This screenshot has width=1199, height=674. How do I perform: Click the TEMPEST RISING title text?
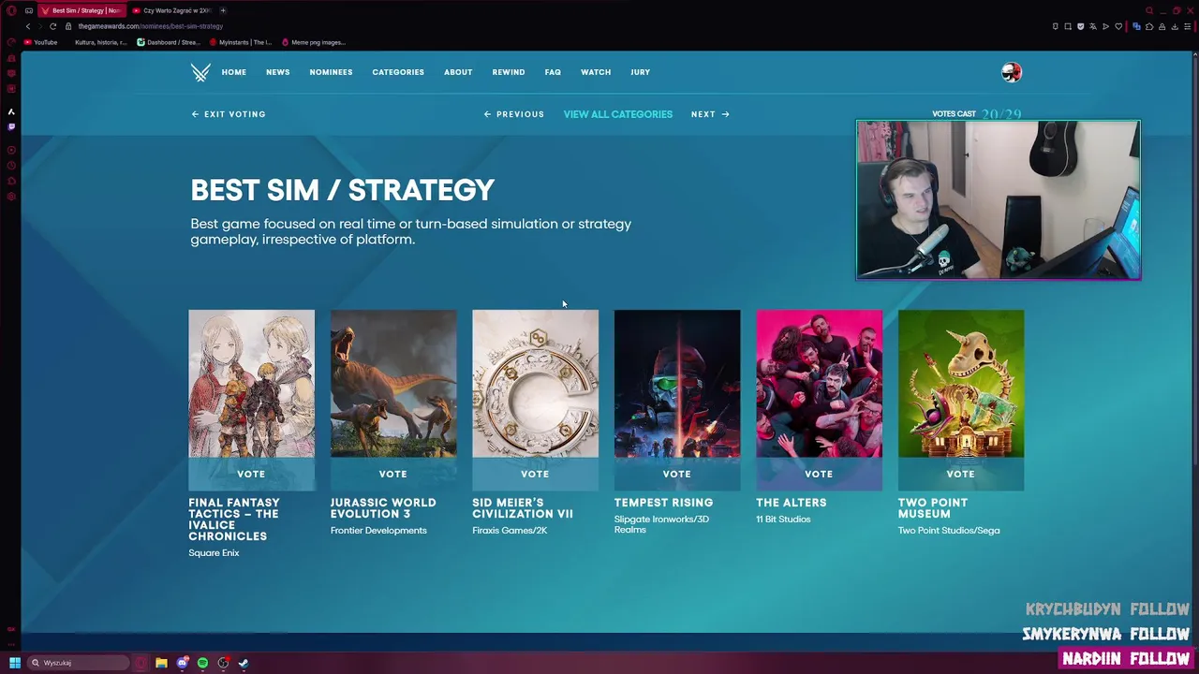(x=663, y=503)
